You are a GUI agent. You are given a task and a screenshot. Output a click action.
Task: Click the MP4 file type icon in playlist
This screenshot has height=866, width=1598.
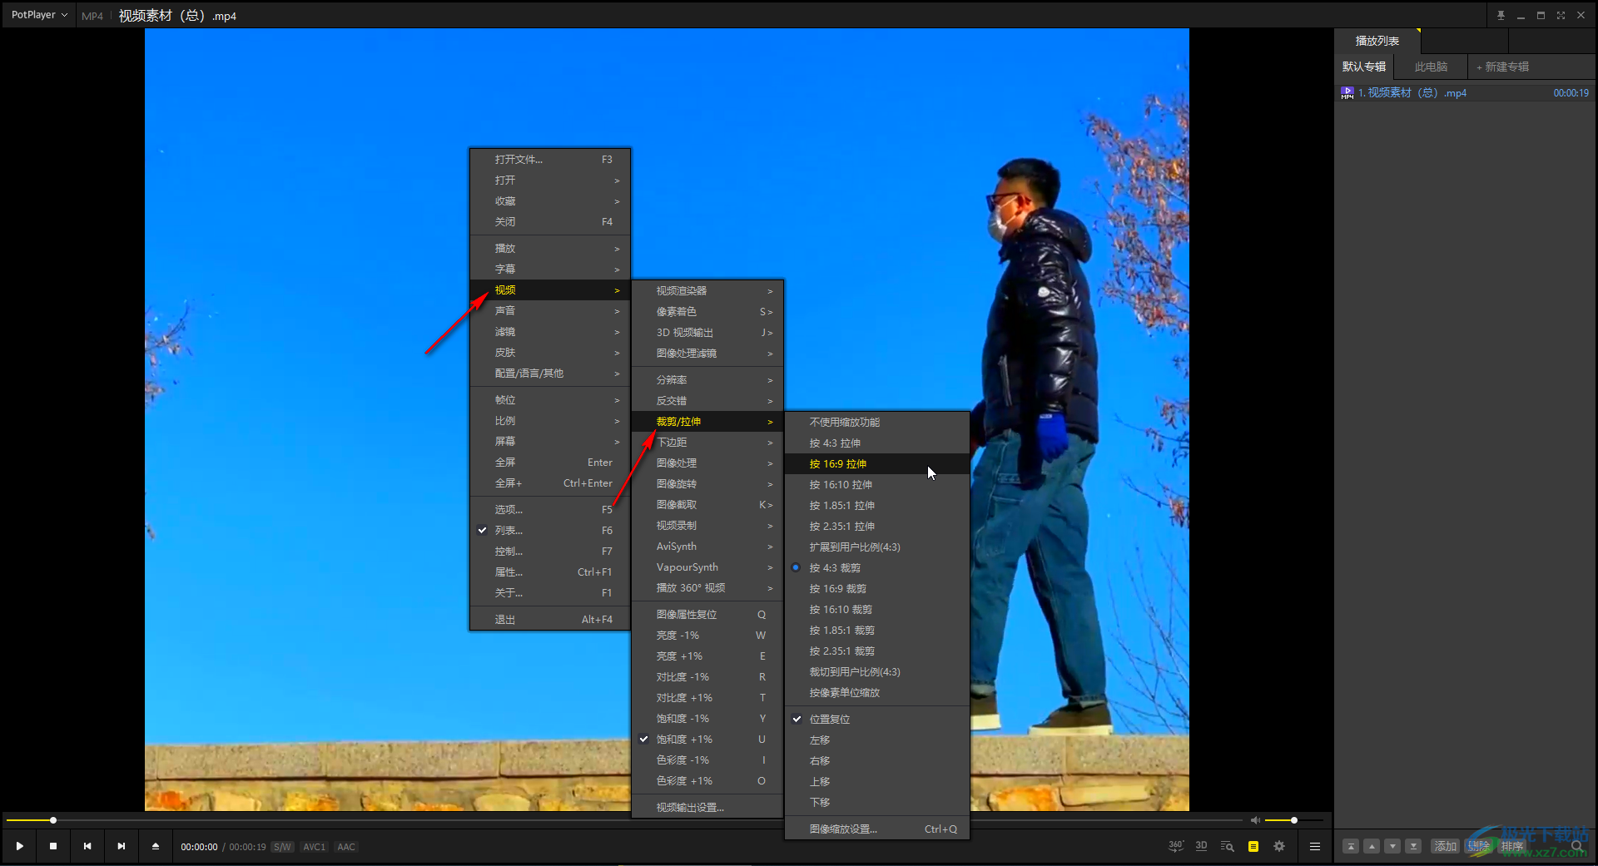click(x=1347, y=93)
